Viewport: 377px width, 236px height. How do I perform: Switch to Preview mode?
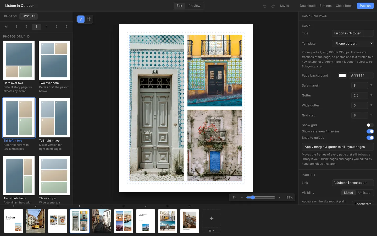click(194, 6)
